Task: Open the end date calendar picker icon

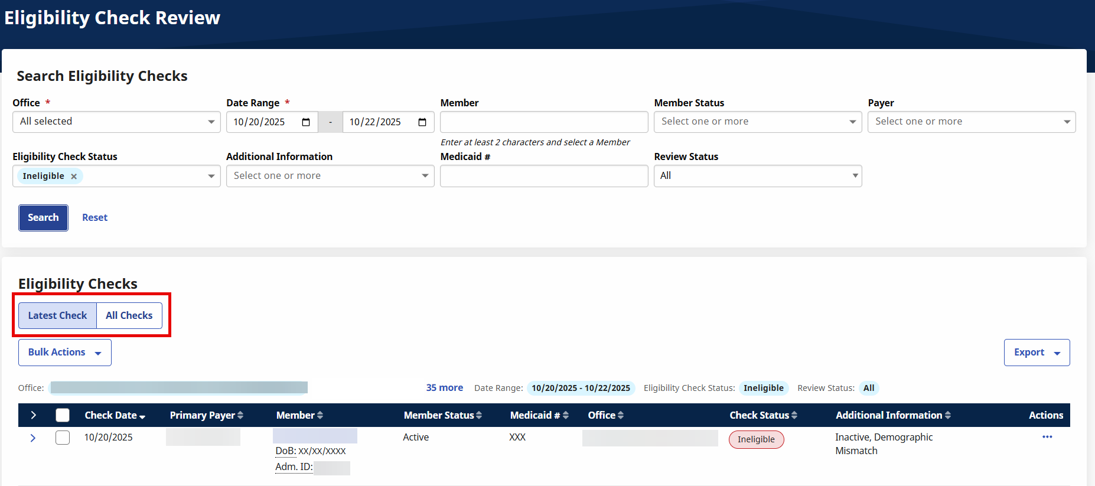Action: (x=422, y=122)
